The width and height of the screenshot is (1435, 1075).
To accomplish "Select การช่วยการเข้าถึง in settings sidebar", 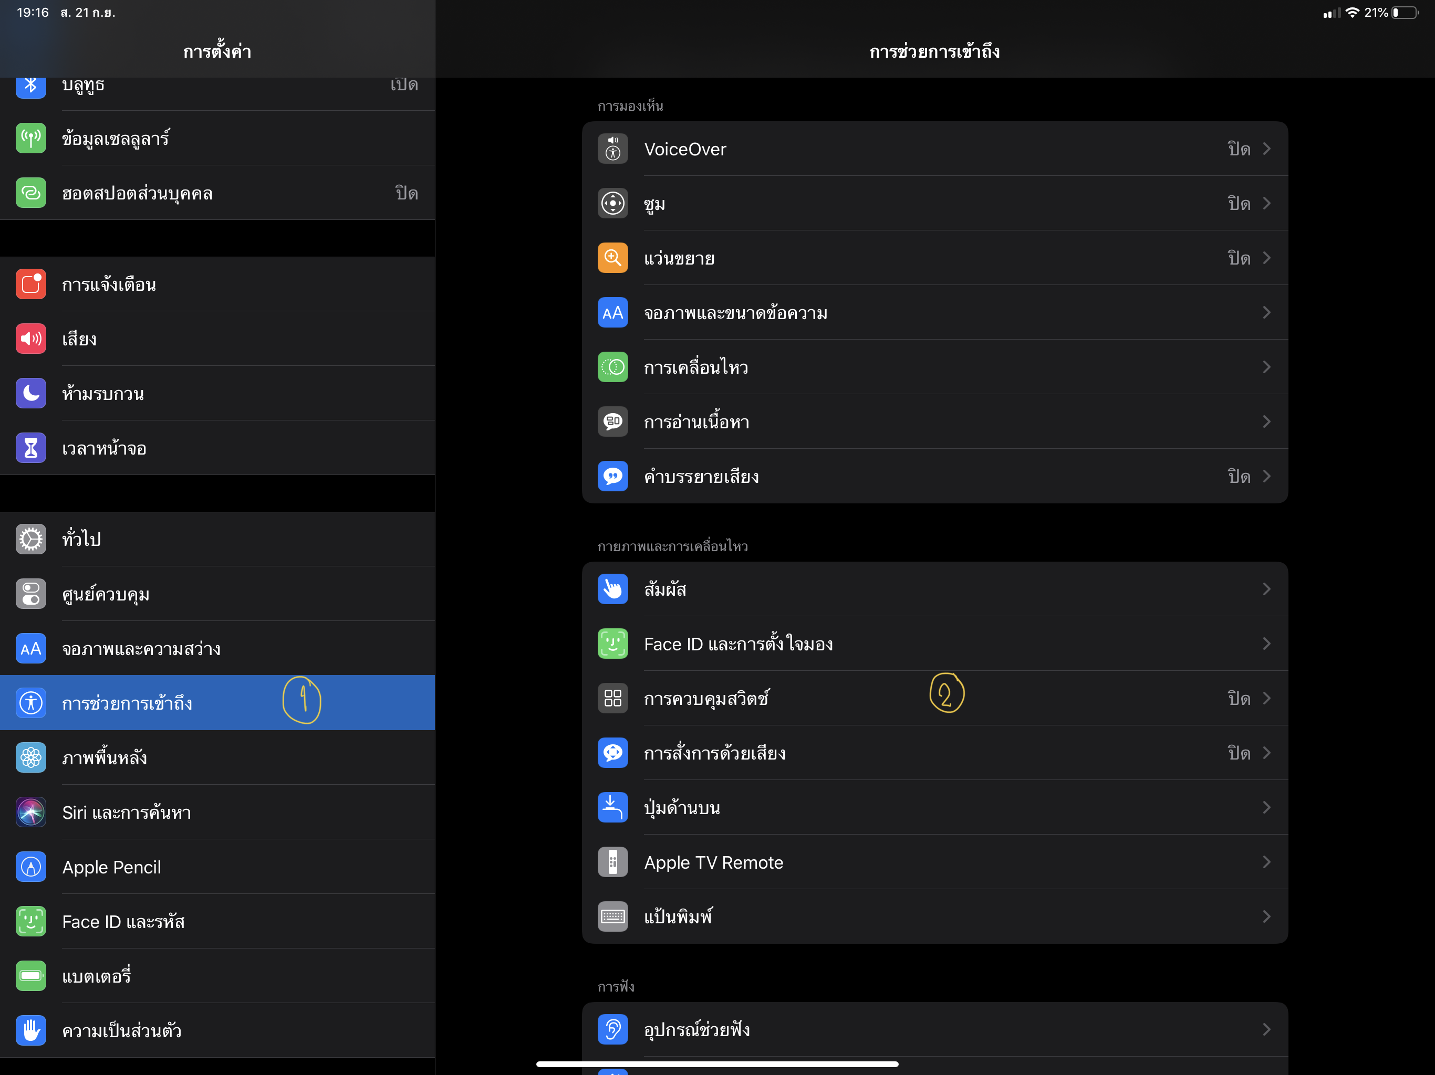I will [x=217, y=703].
